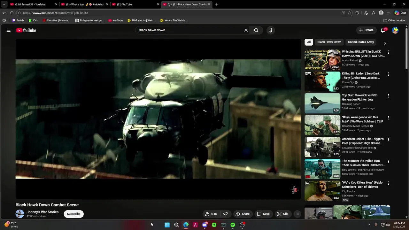The height and width of the screenshot is (230, 409).
Task: Open the taskbar clock and date
Action: [399, 225]
